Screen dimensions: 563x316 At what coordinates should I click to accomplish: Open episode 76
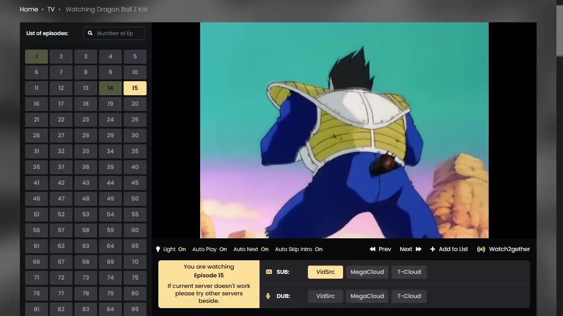37,294
